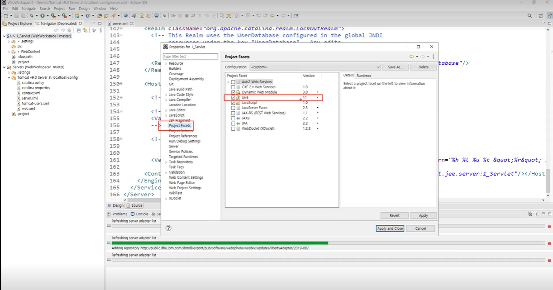553x290 pixels.
Task: Minimize the Navigator panel
Action: 93,23
